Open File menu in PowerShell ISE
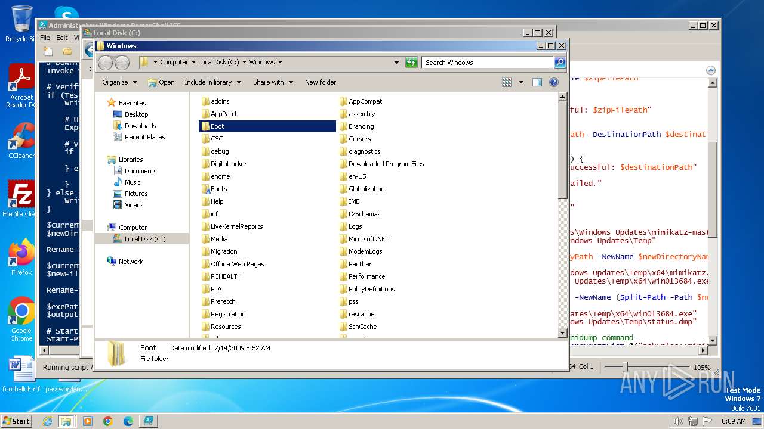The width and height of the screenshot is (764, 429). tap(45, 38)
